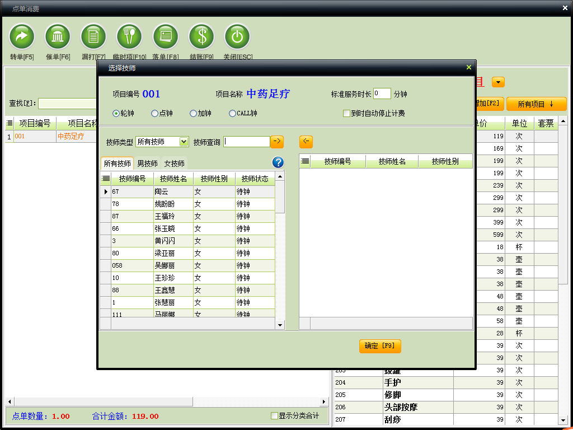Select the 点钟 radio option

[162, 113]
